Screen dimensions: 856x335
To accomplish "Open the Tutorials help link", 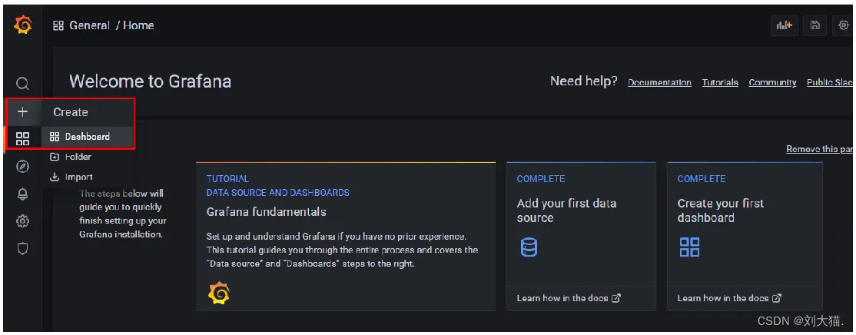I will pyautogui.click(x=720, y=82).
